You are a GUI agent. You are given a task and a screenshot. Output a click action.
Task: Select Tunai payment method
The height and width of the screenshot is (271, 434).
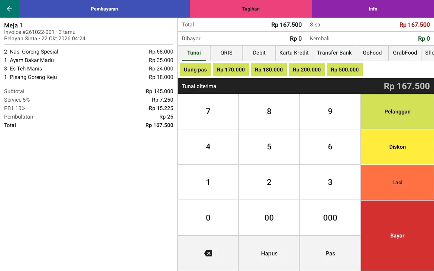pos(194,53)
